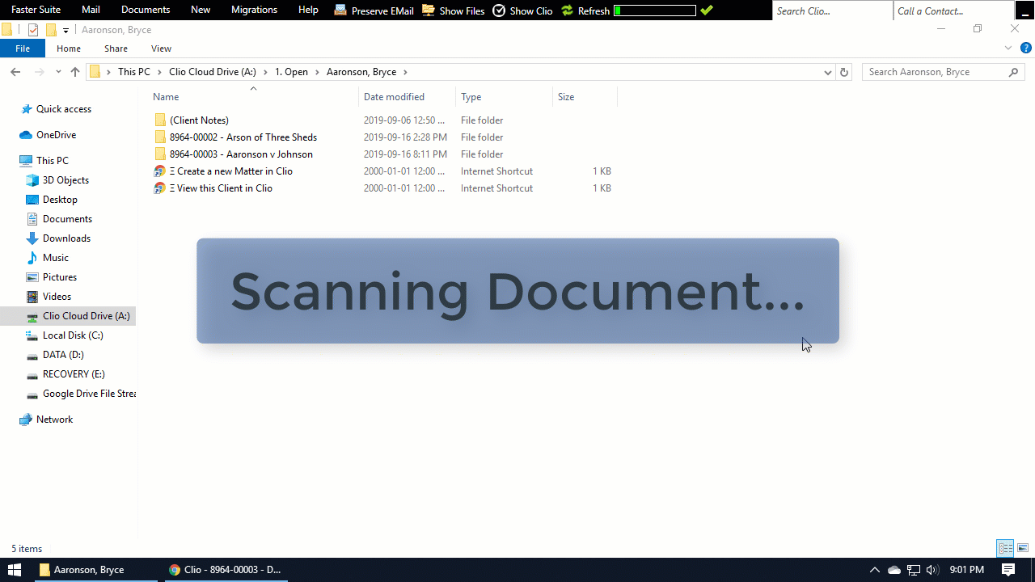Select the 1. Open breadcrumb segment

[291, 72]
